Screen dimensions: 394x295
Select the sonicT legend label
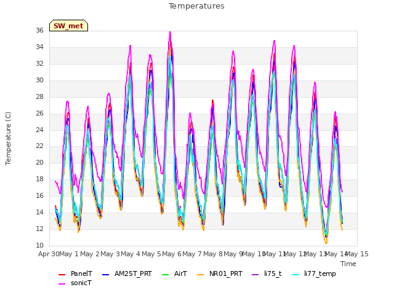click(81, 283)
